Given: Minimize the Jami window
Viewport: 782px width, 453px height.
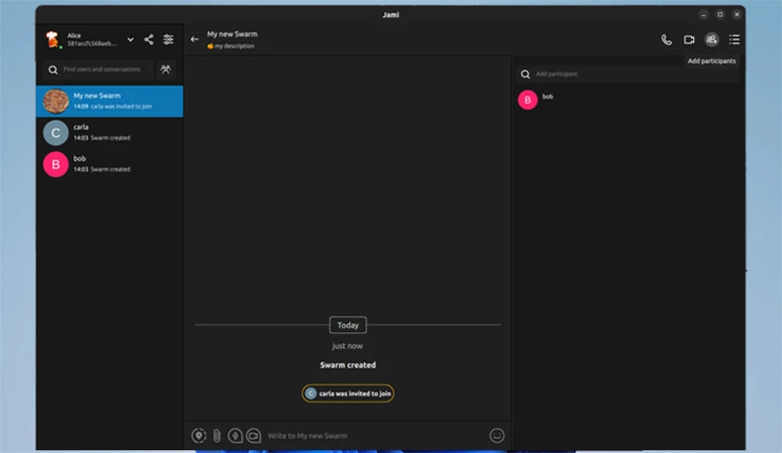Looking at the screenshot, I should tap(703, 14).
